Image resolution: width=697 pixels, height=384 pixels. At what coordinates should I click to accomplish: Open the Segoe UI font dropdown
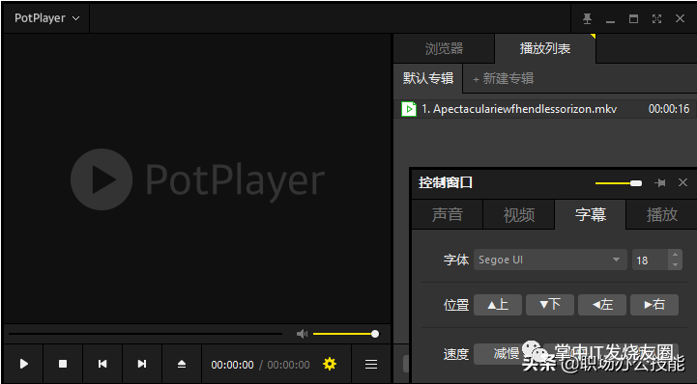click(550, 260)
